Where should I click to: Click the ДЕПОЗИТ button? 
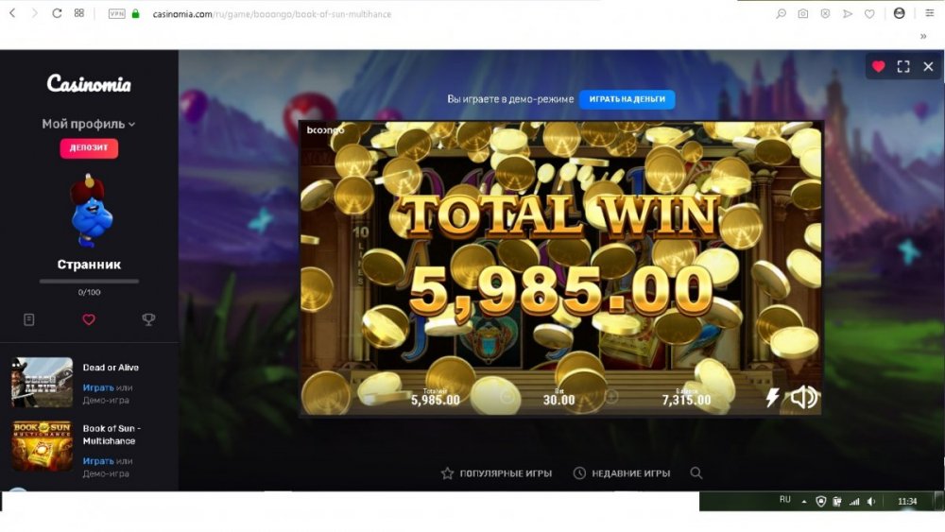[x=89, y=147]
